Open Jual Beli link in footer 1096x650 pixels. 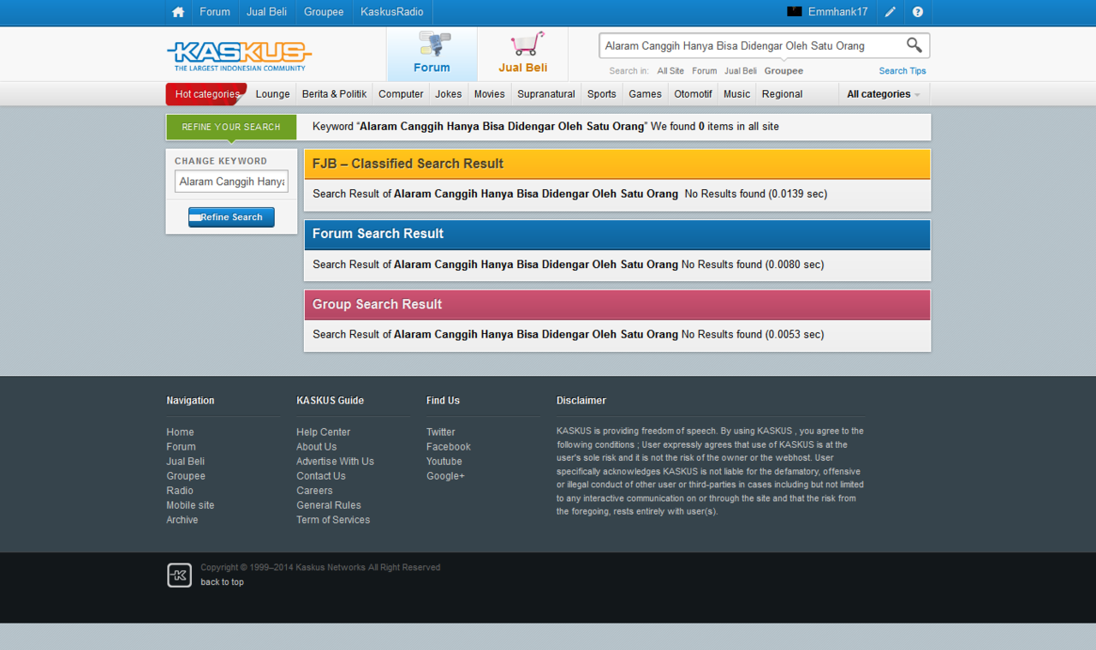pyautogui.click(x=185, y=462)
